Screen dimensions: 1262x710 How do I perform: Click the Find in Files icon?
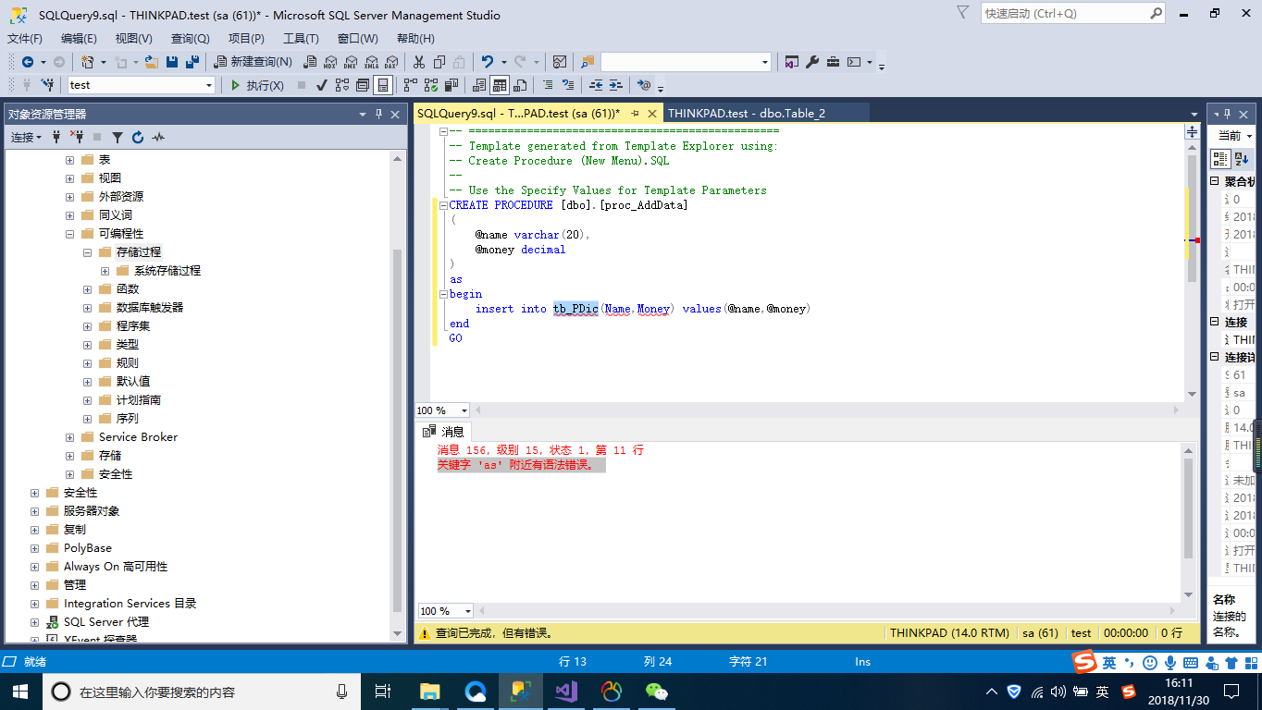588,62
